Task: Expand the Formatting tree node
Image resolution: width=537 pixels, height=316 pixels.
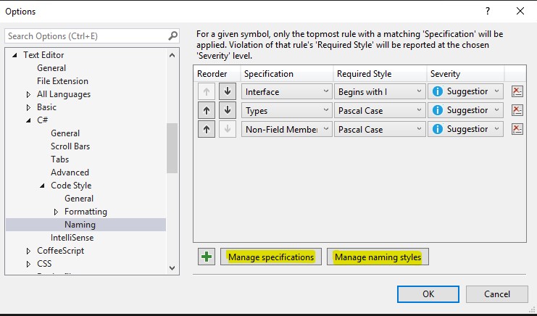Action: pyautogui.click(x=57, y=212)
